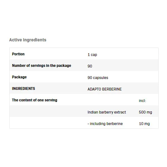Click the ADAPTO BERBERINE text
Screen dimensions: 167x167
(104, 89)
